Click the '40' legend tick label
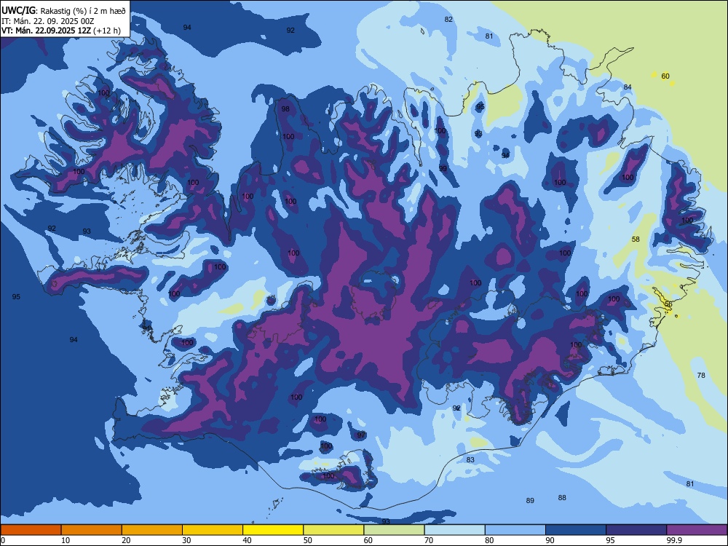Image resolution: width=728 pixels, height=546 pixels. pyautogui.click(x=247, y=540)
